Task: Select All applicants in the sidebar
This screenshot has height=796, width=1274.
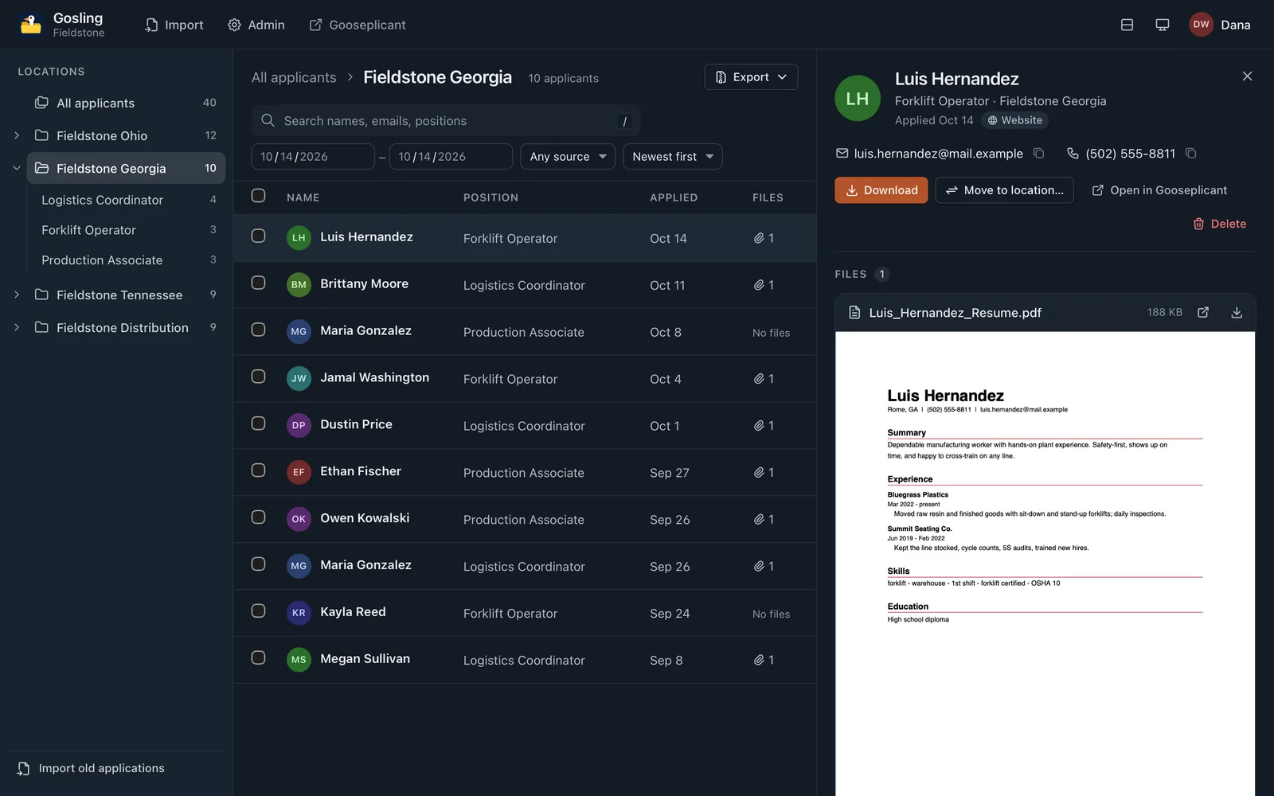Action: click(126, 103)
